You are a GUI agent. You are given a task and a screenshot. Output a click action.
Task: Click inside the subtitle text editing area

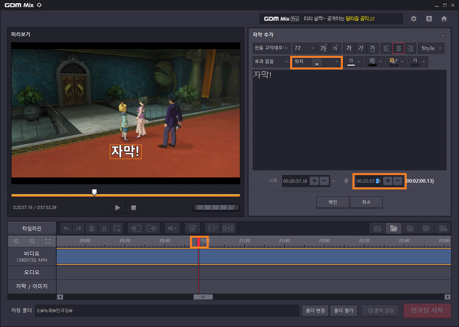(x=349, y=120)
